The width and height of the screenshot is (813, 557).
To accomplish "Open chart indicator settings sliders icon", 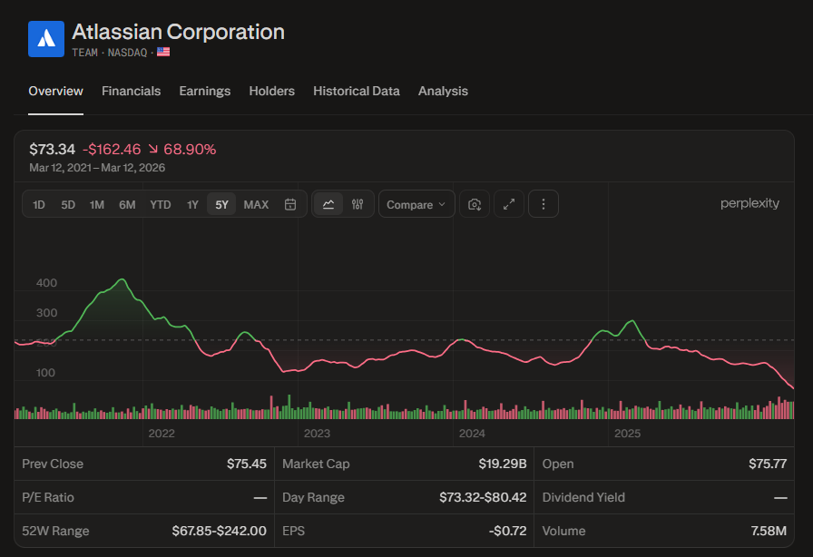I will click(358, 204).
